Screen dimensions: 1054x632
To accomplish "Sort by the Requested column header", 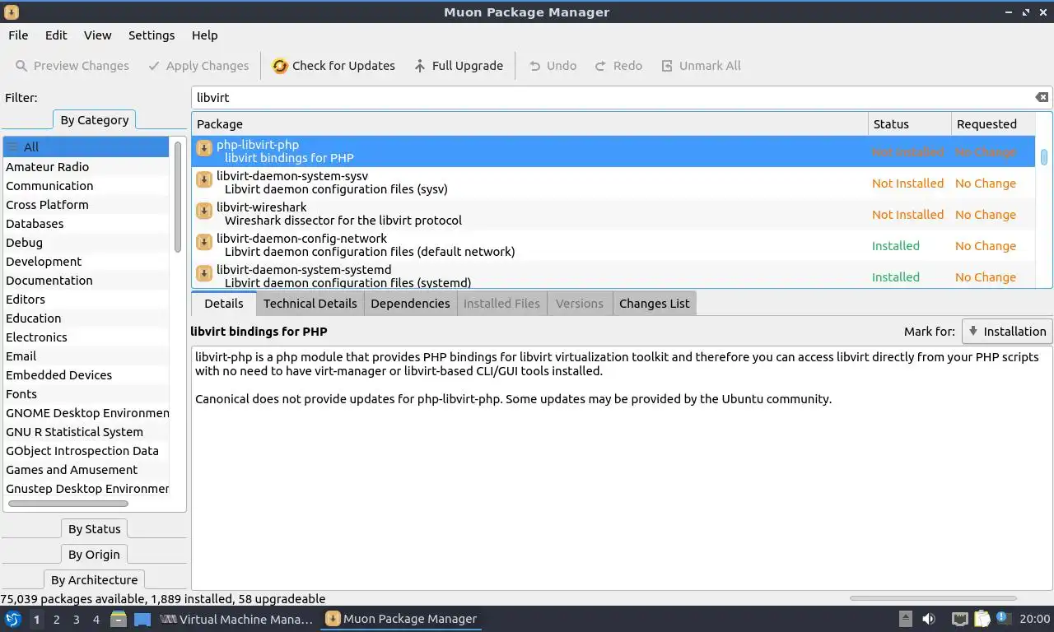I will [992, 124].
